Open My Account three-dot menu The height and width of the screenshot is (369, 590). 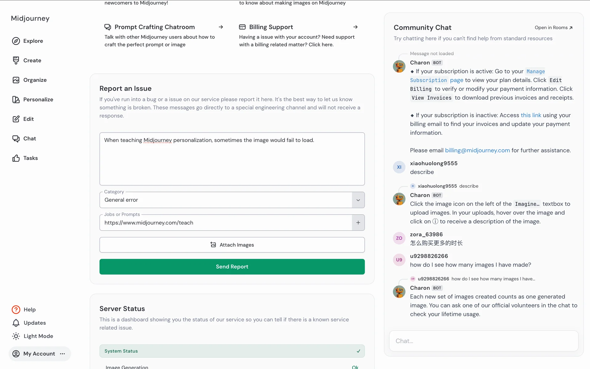click(63, 354)
